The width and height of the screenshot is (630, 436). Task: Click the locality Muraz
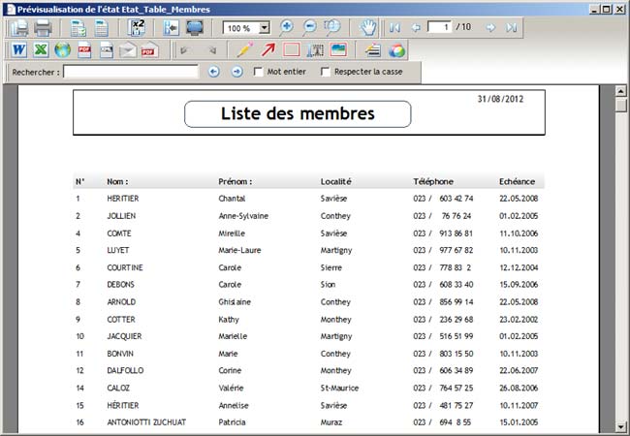[331, 421]
